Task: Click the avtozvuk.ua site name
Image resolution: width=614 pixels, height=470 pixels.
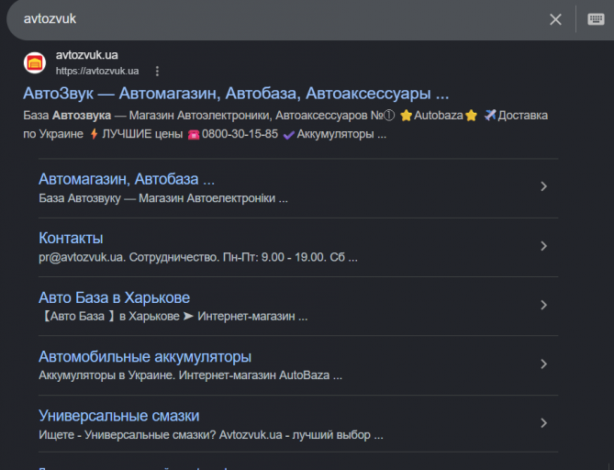Action: coord(86,55)
